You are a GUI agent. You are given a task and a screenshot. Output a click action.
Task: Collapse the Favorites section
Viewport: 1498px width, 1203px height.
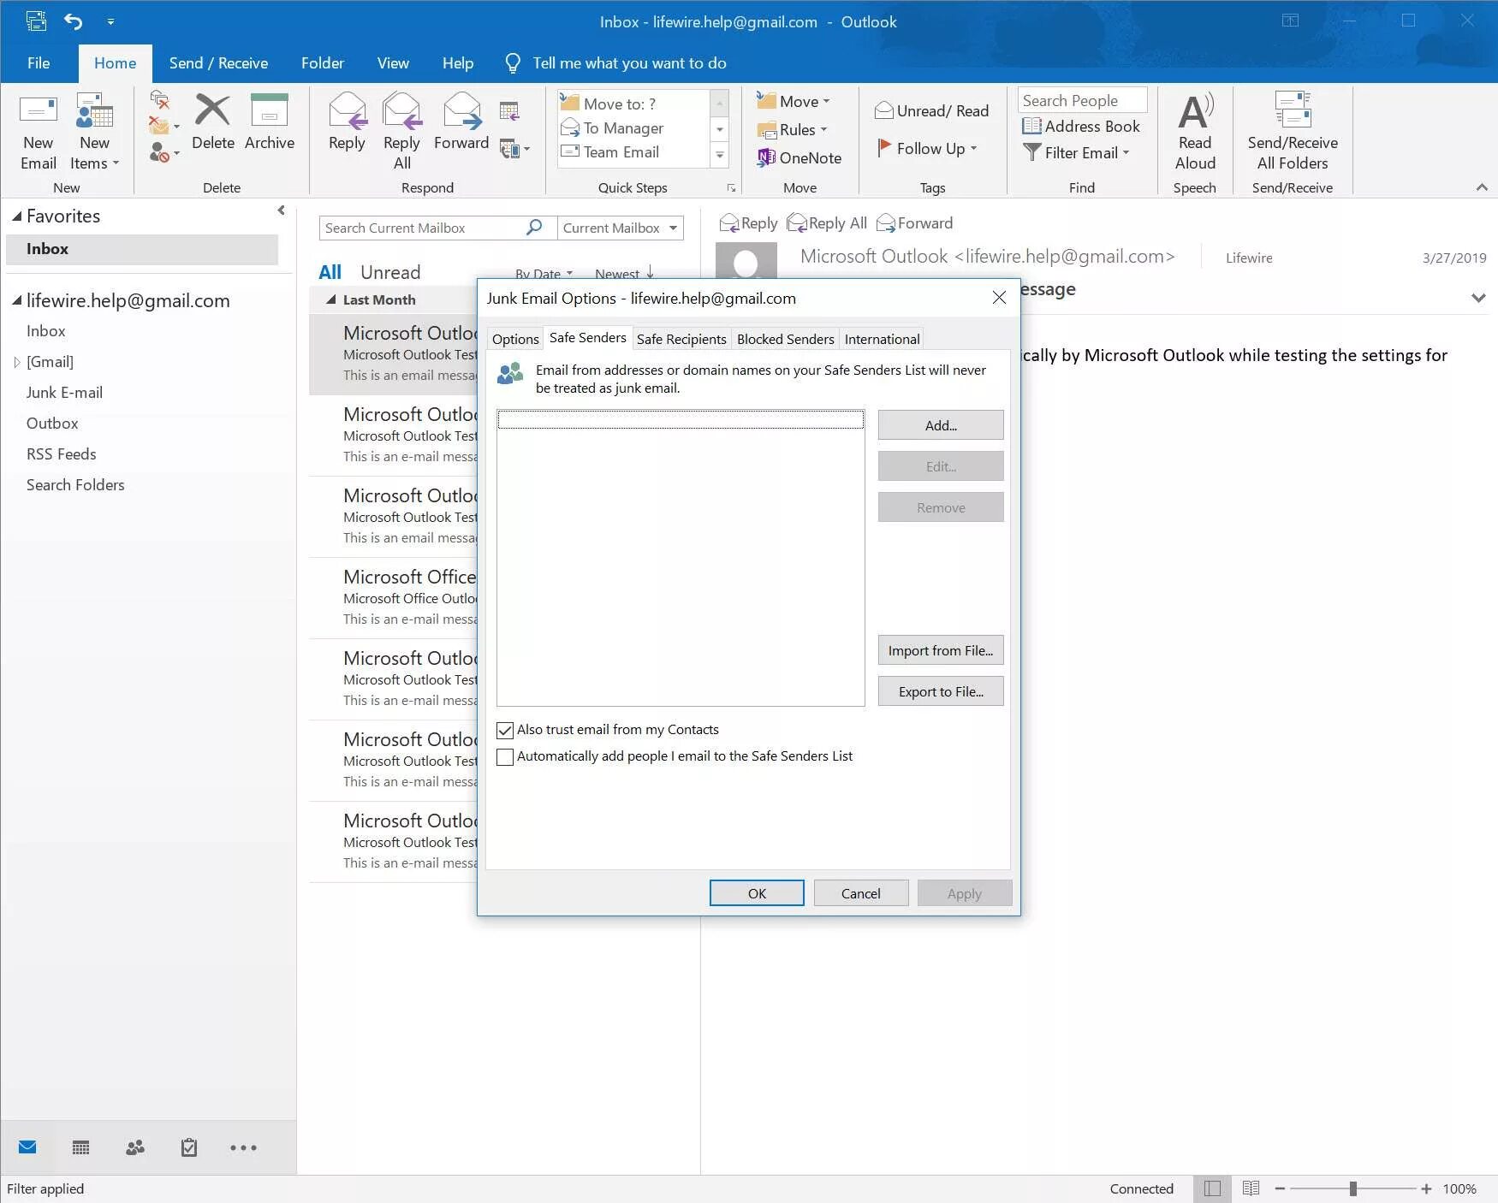coord(16,216)
